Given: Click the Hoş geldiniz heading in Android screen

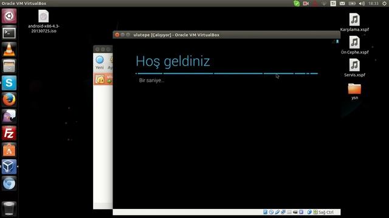Looking at the screenshot, I should pos(173,61).
